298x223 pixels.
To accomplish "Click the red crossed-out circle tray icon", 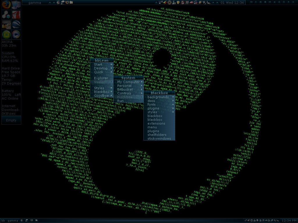I will (182, 2).
